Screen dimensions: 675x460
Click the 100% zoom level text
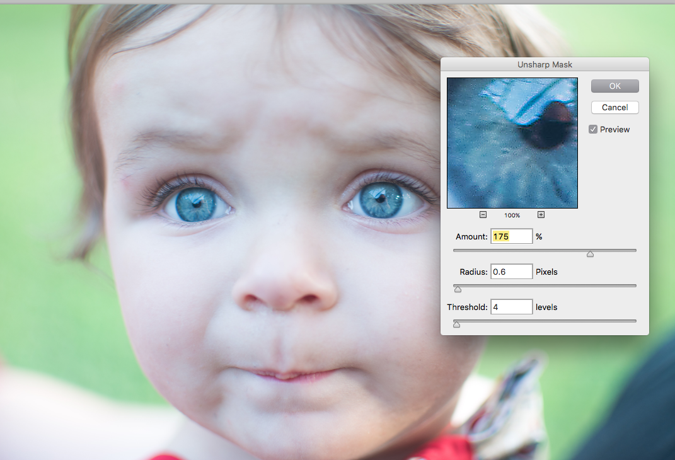pyautogui.click(x=512, y=215)
